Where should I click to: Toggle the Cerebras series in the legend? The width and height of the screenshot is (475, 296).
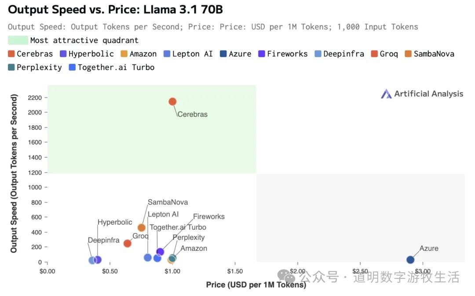[x=30, y=54]
